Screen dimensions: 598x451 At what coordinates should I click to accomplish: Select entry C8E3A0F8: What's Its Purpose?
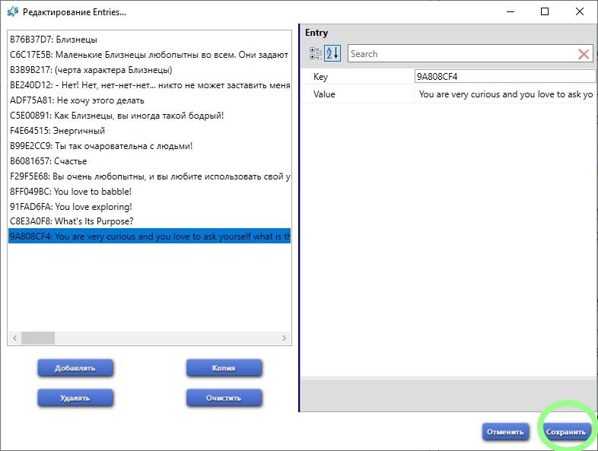(72, 221)
